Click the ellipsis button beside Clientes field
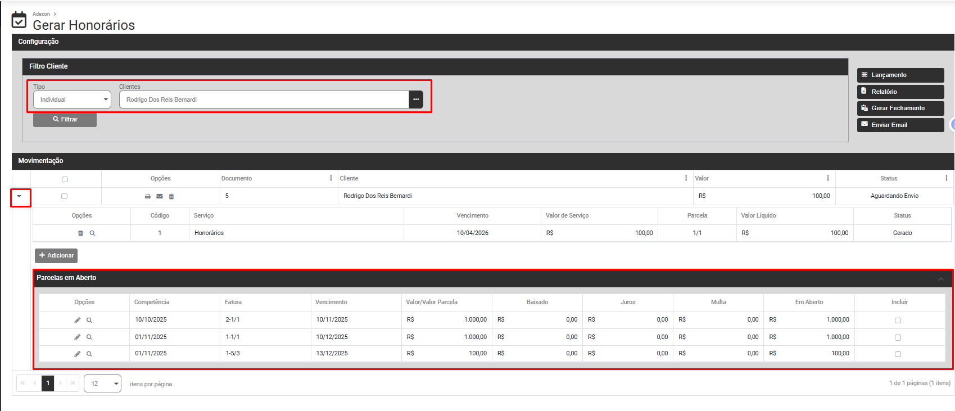The image size is (955, 411). (x=416, y=100)
